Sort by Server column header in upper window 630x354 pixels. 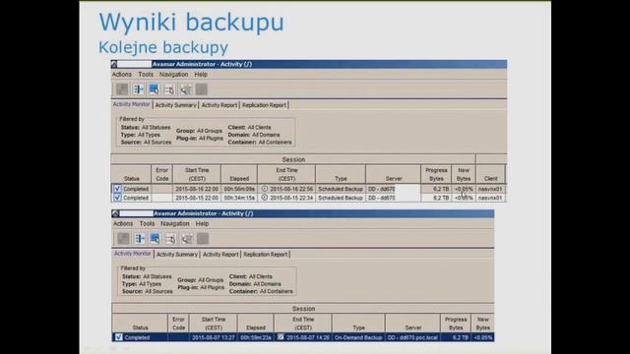pos(394,174)
